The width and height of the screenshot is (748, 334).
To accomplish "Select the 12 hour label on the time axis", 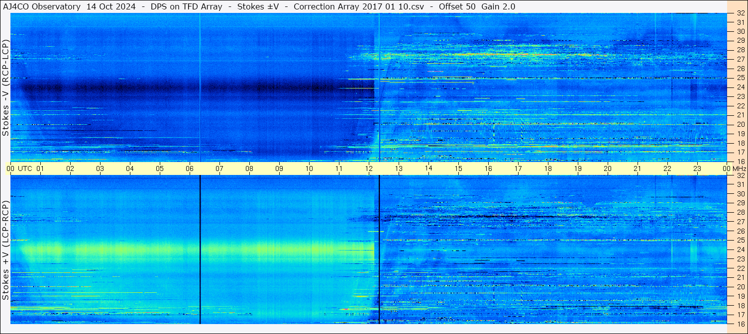I will pyautogui.click(x=369, y=168).
